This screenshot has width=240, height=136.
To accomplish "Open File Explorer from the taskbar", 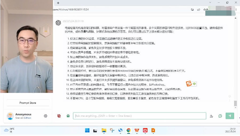I will tap(104, 130).
